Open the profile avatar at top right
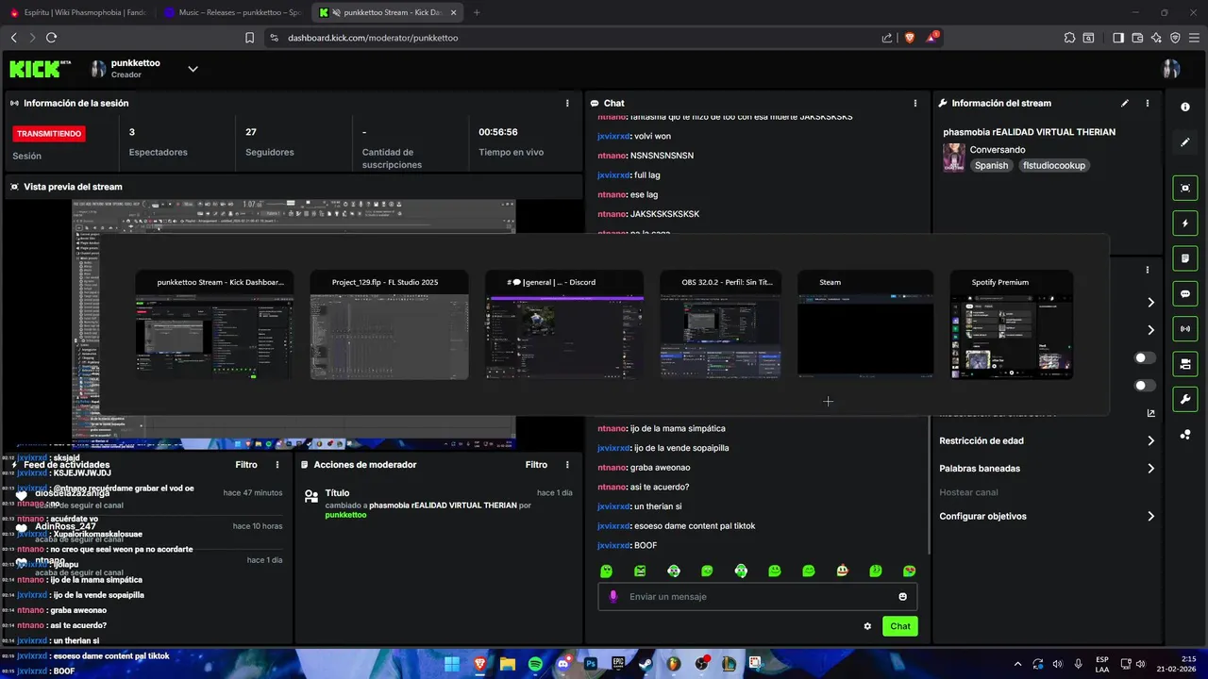Screen dimensions: 1208x679 1171,69
